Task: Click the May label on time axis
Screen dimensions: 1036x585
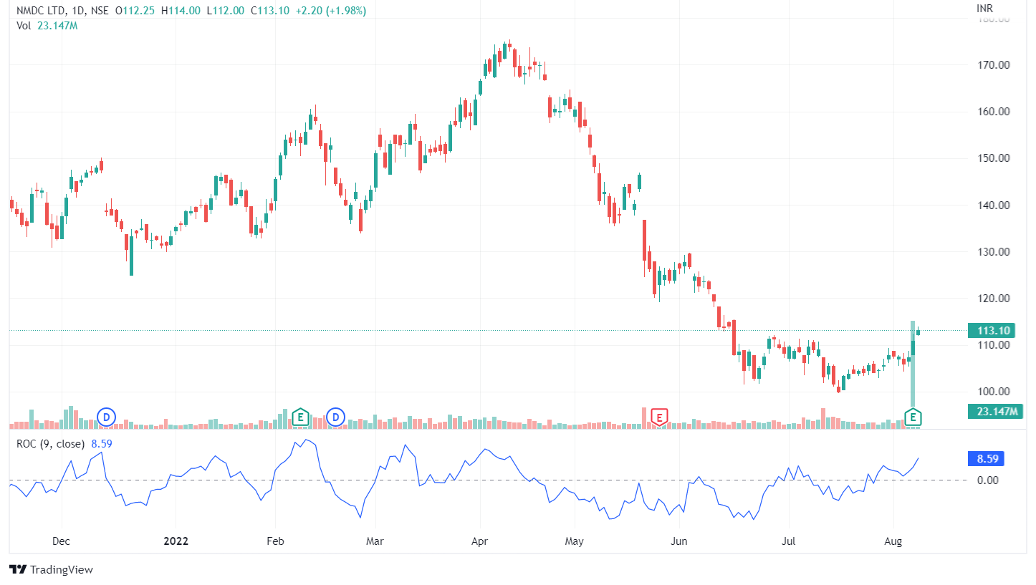Action: (x=575, y=541)
